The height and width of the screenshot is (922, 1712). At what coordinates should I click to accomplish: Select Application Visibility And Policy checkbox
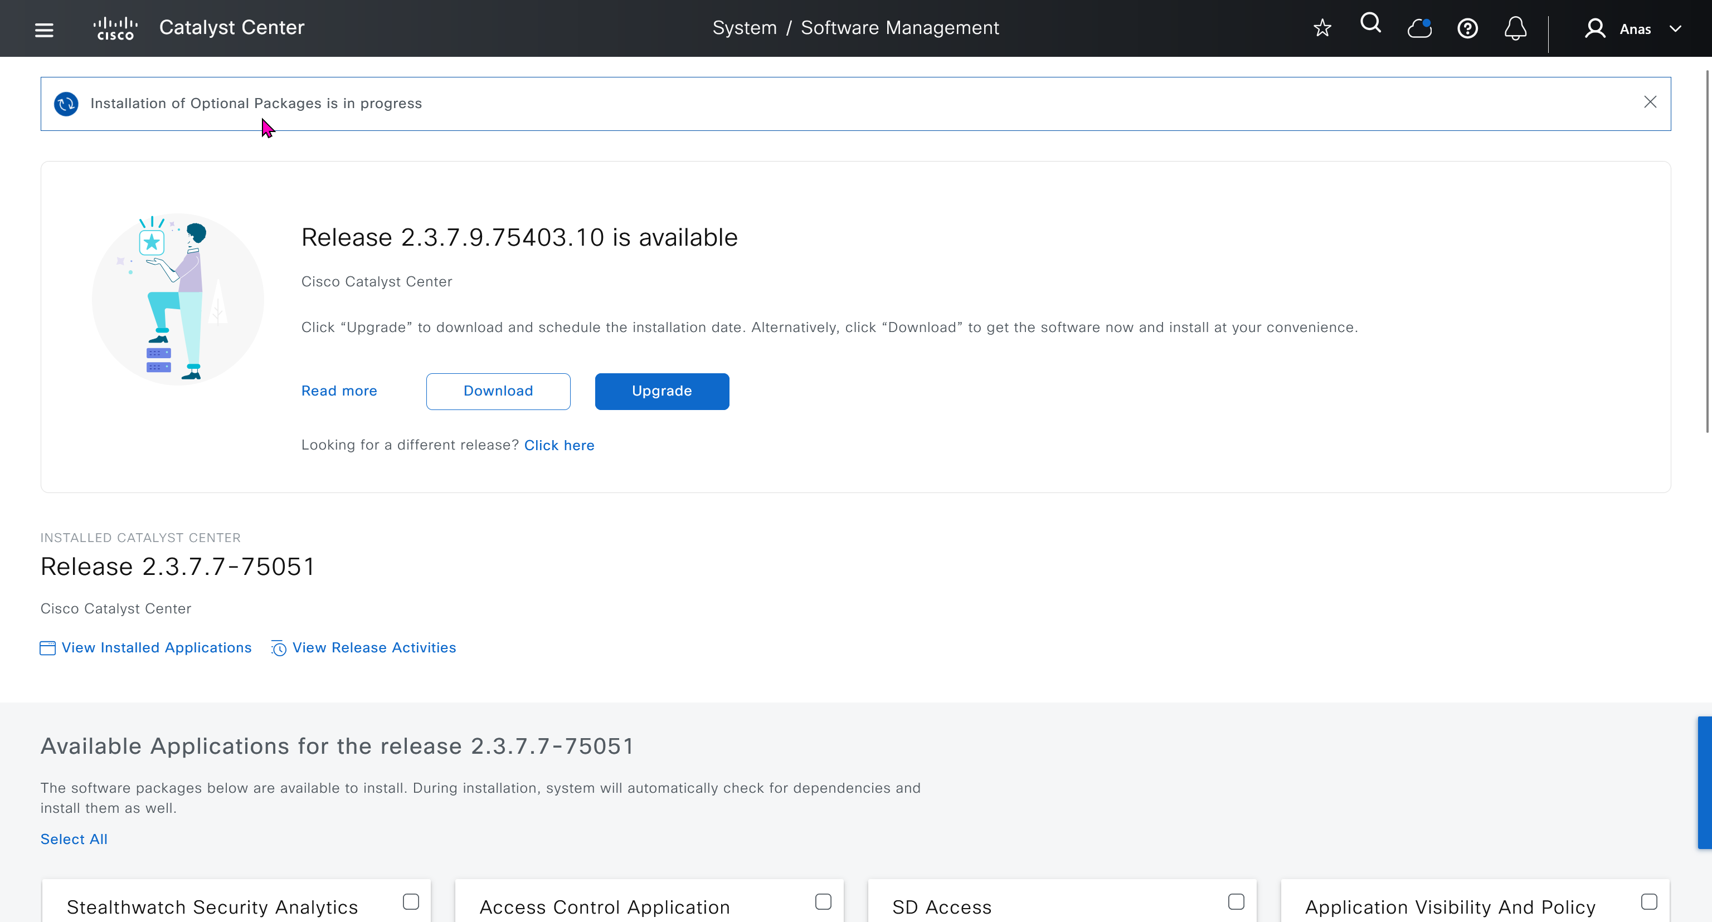[1649, 901]
